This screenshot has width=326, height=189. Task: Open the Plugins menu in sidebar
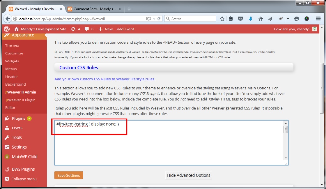(19, 118)
